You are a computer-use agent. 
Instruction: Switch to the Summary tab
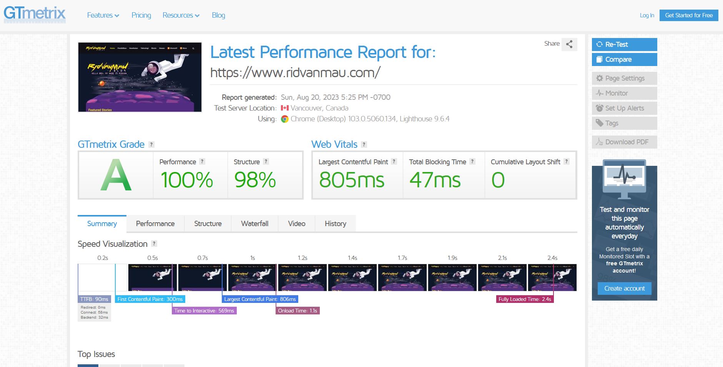click(102, 224)
